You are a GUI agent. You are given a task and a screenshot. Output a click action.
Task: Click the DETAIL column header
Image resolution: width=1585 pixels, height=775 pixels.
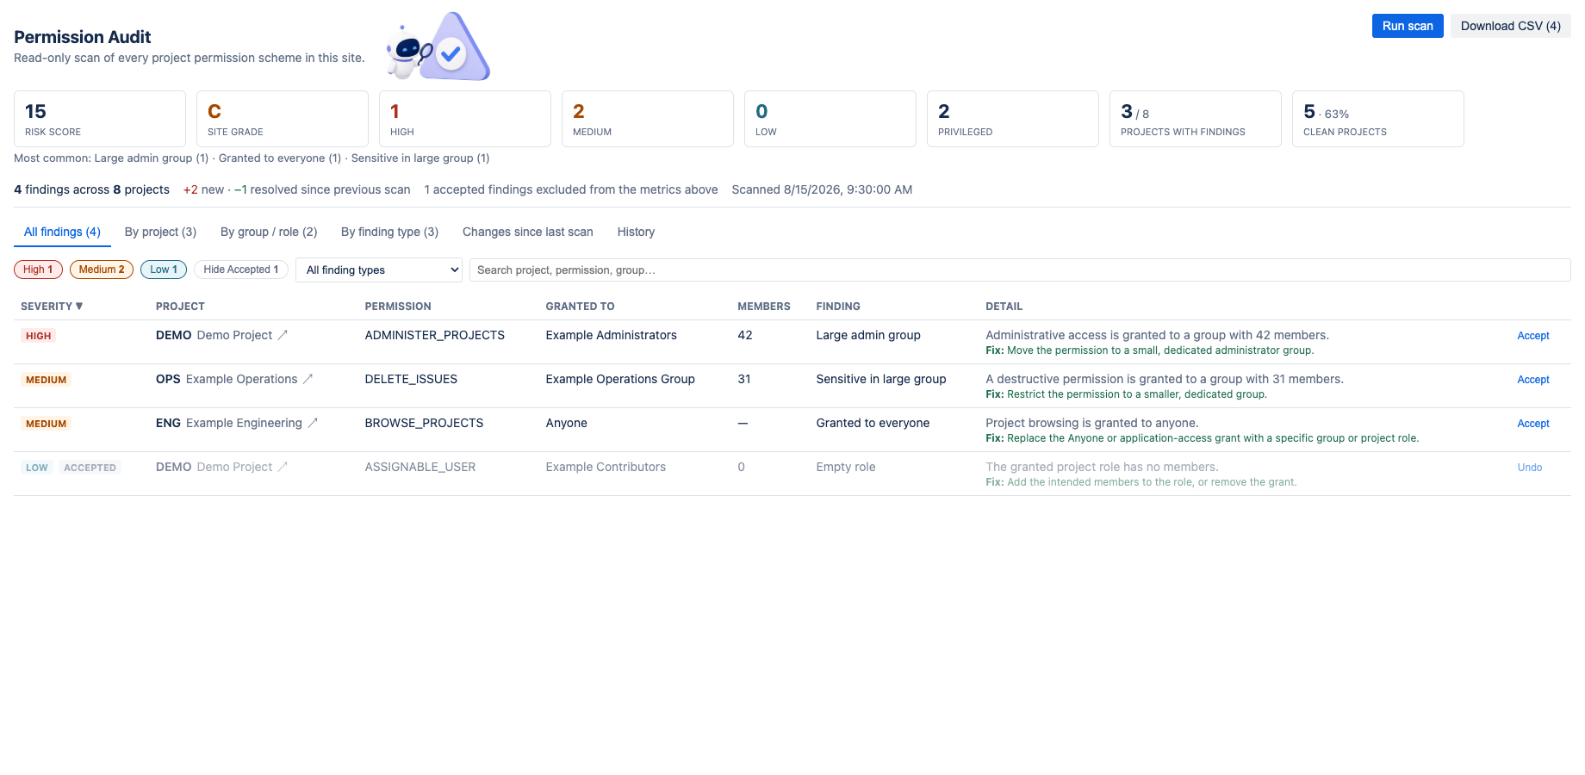(1004, 306)
